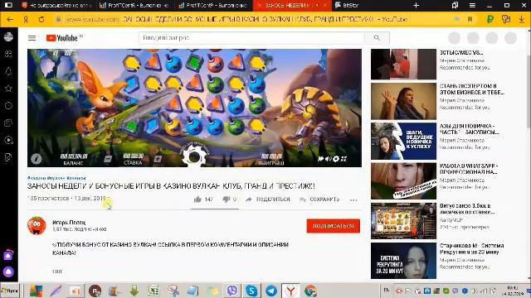Click the gear-shaped spin button in video
The image size is (531, 298).
pyautogui.click(x=194, y=156)
